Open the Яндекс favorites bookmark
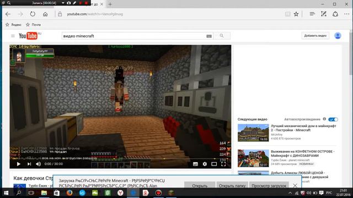353x198 pixels. (13, 25)
